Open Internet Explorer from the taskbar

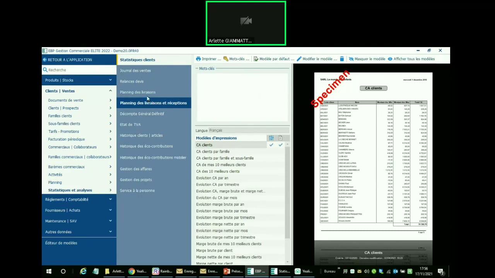pos(83,271)
